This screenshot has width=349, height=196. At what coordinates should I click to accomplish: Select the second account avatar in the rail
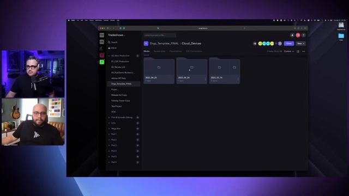point(102,42)
